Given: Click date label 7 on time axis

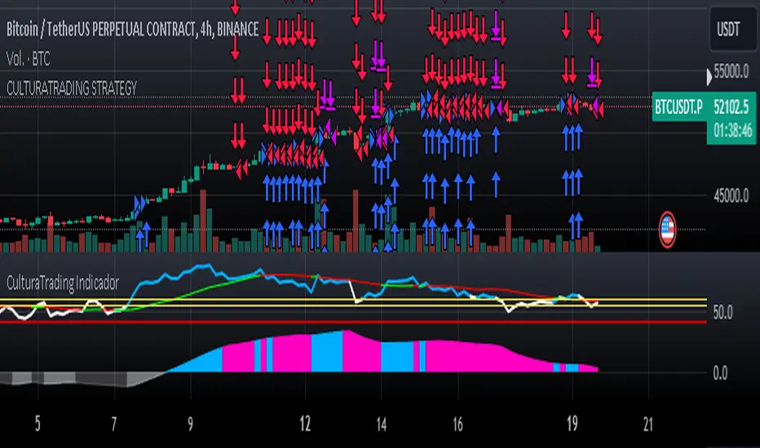Looking at the screenshot, I should coord(114,424).
